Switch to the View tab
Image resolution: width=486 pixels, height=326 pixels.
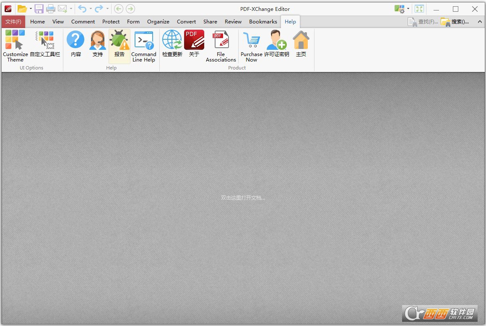coord(58,22)
